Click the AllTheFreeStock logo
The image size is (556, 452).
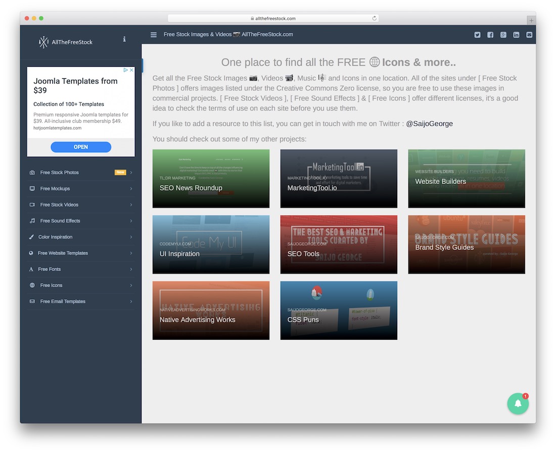[66, 42]
